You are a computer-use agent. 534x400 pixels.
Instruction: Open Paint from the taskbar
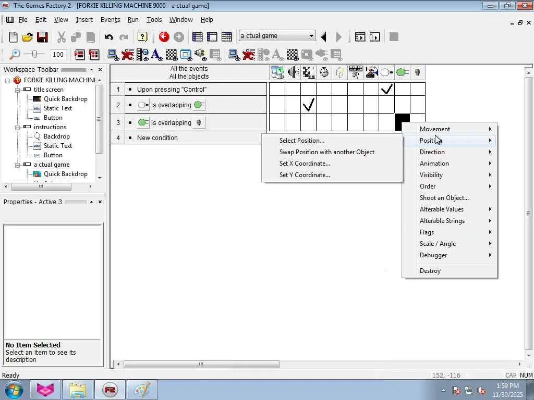(142, 390)
